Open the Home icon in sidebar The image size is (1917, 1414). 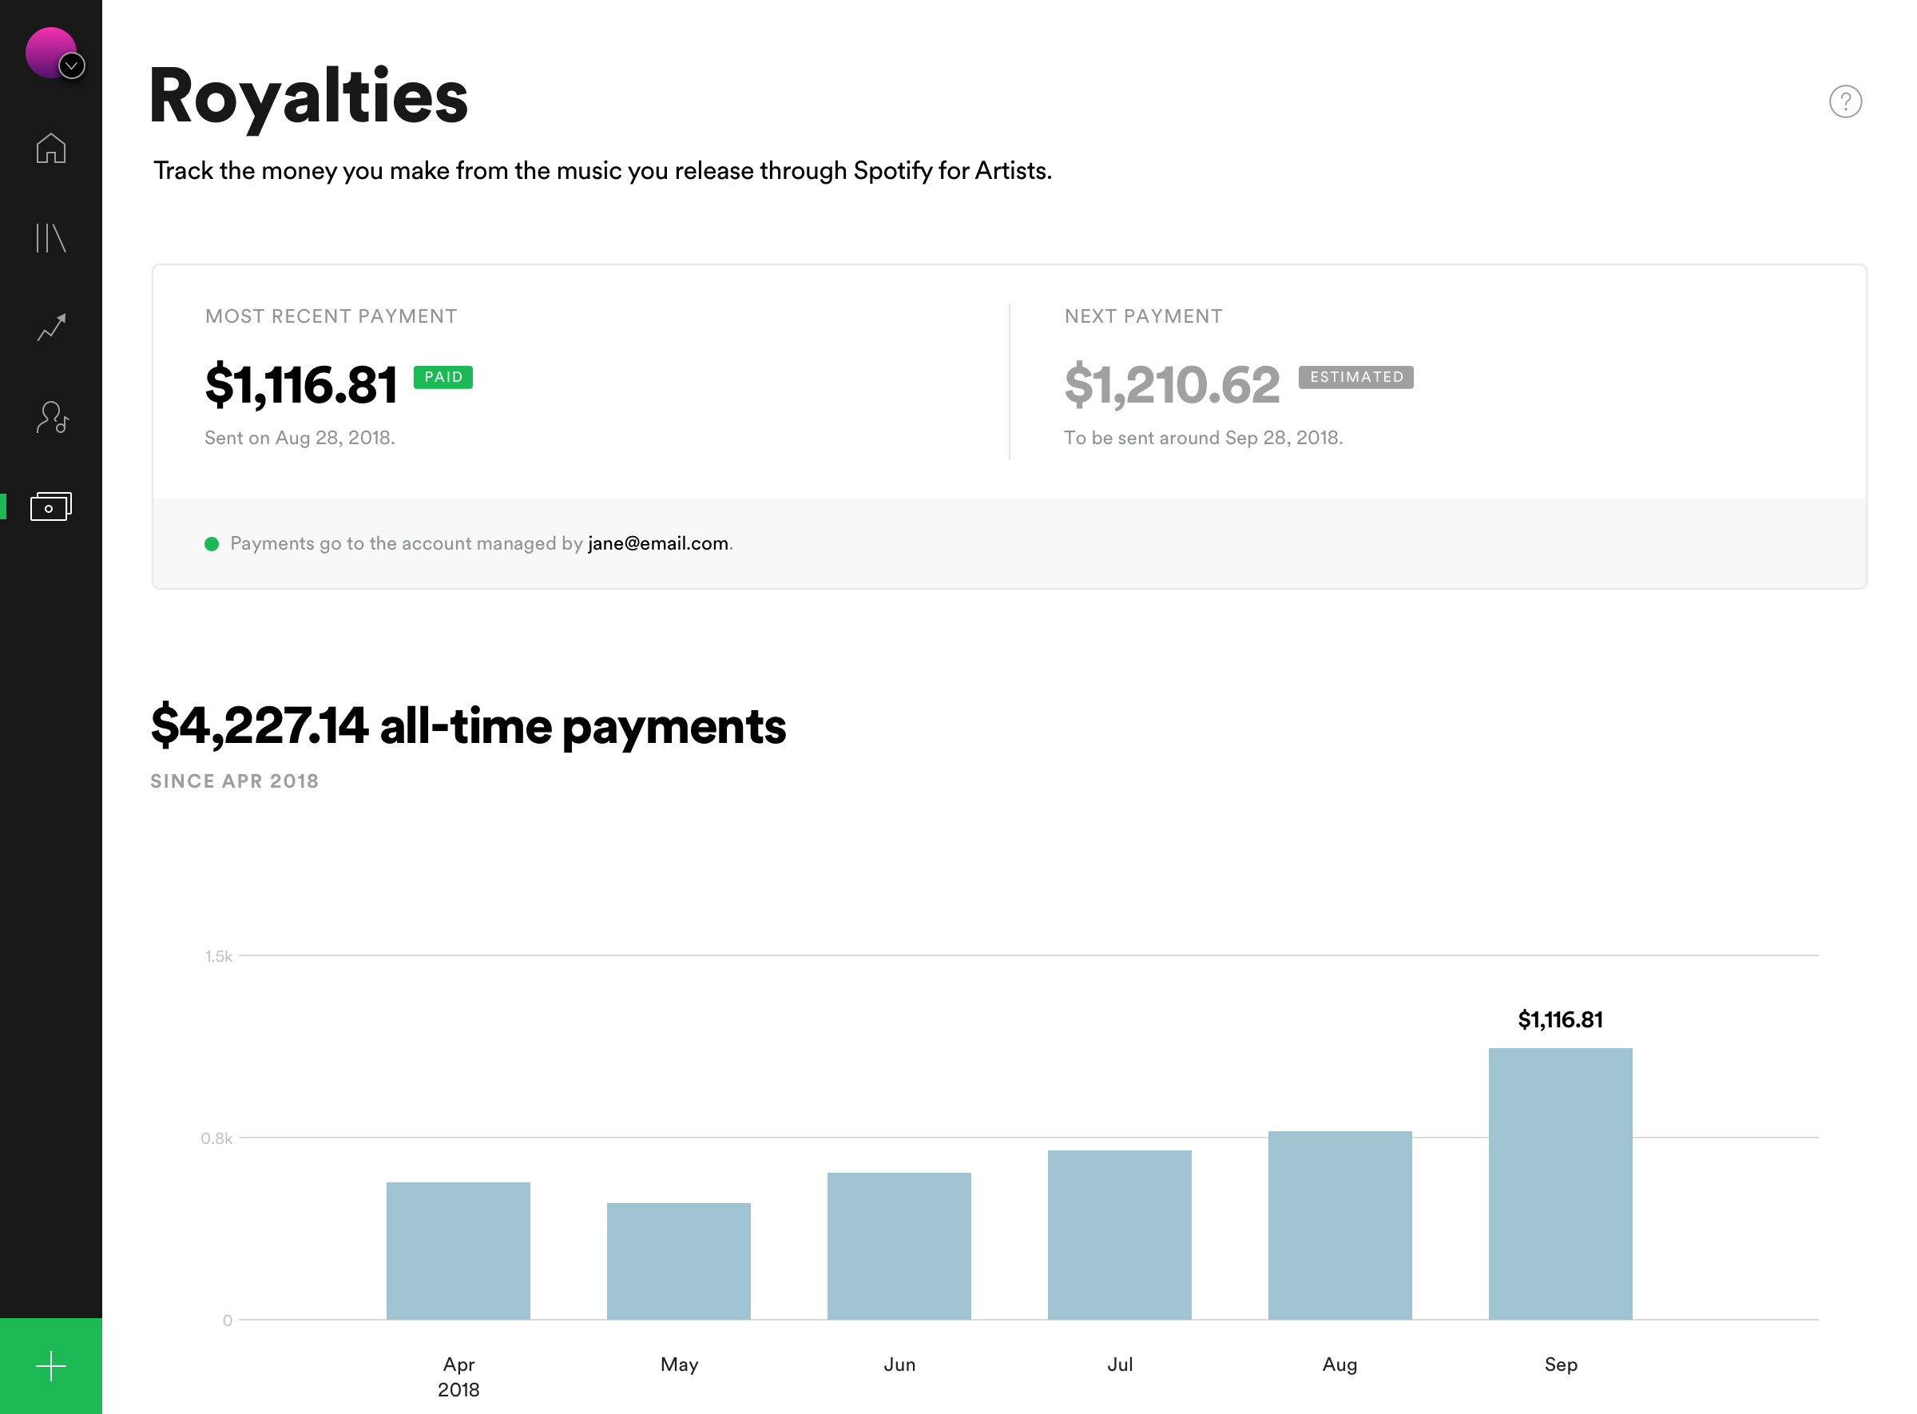pos(51,148)
